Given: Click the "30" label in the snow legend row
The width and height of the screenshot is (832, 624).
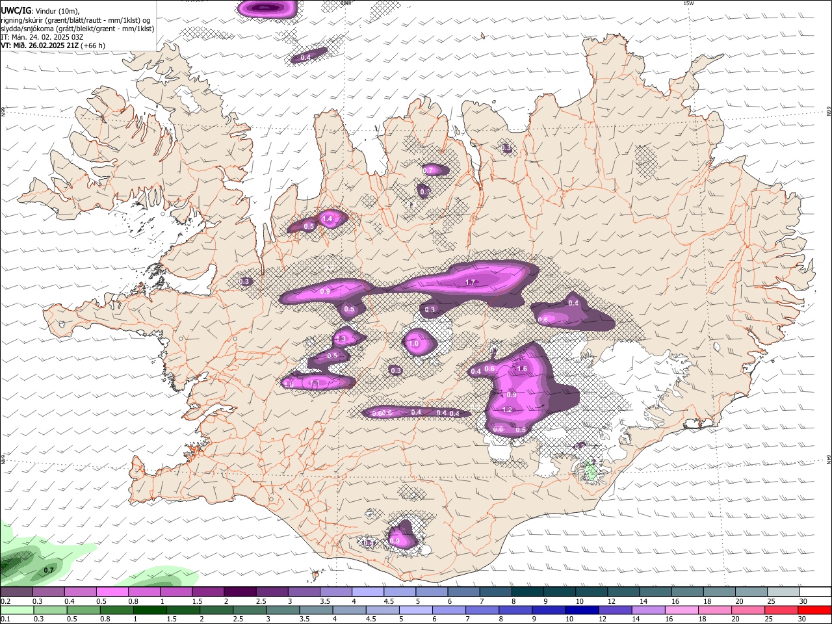Looking at the screenshot, I should tap(803, 601).
